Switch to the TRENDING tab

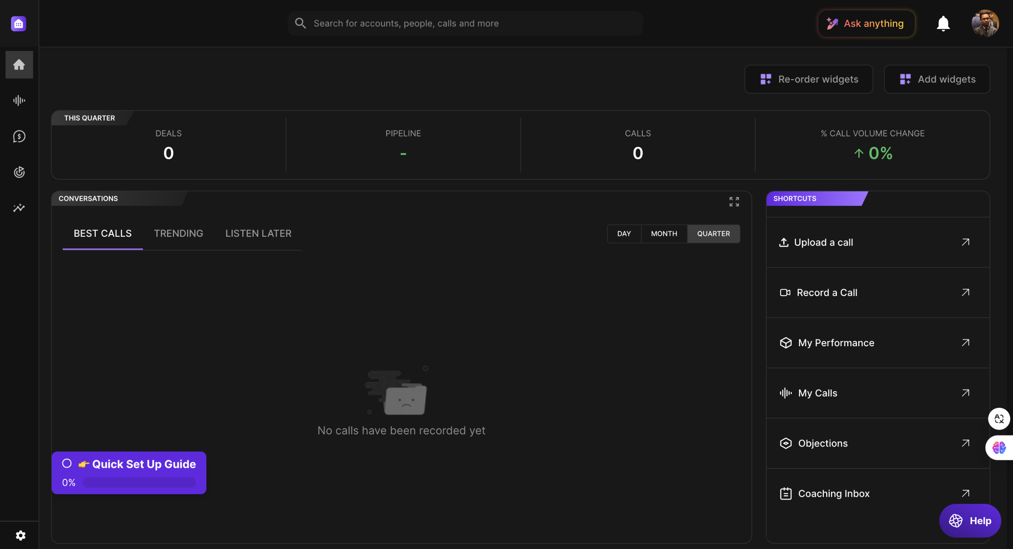point(178,233)
